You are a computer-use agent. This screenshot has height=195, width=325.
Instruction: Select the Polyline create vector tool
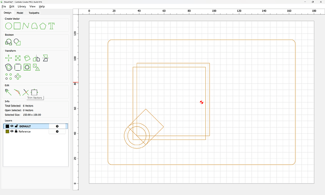point(26,26)
